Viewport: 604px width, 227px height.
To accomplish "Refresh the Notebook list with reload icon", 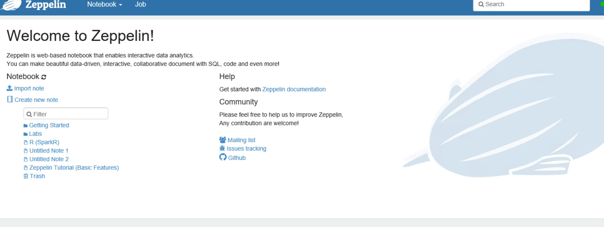I will pos(44,77).
